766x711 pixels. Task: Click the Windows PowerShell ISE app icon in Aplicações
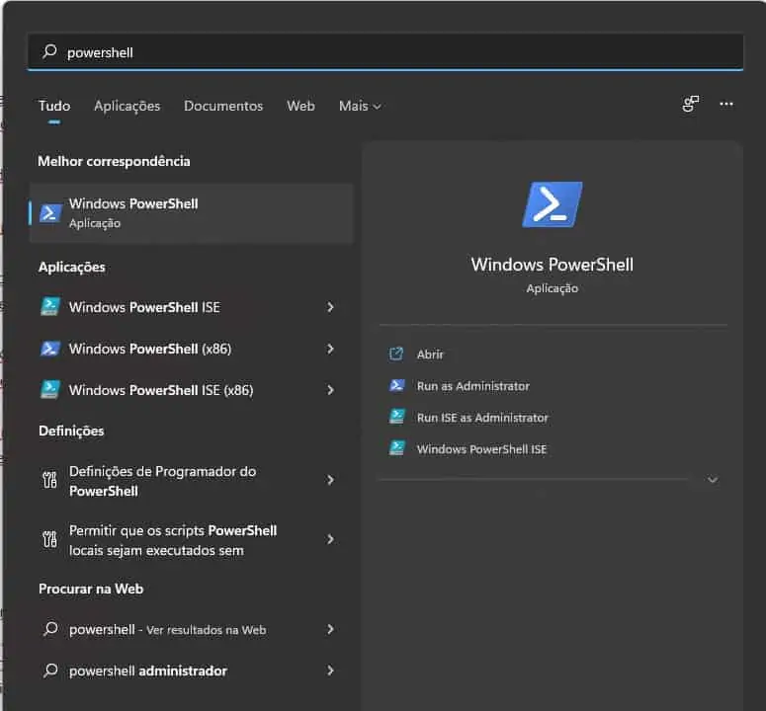50,307
